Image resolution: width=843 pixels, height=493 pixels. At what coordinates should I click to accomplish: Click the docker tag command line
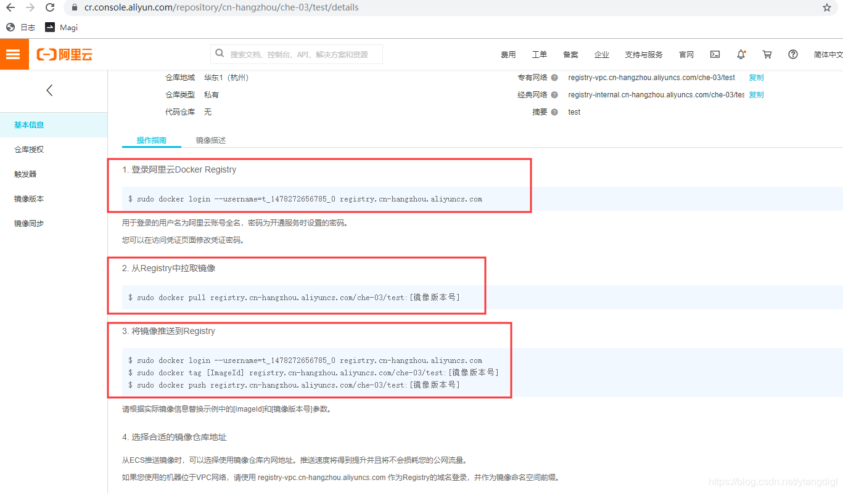click(313, 373)
